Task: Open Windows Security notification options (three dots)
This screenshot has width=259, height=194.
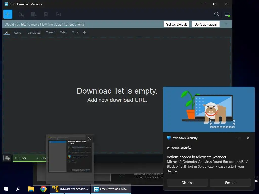Action: point(238,138)
